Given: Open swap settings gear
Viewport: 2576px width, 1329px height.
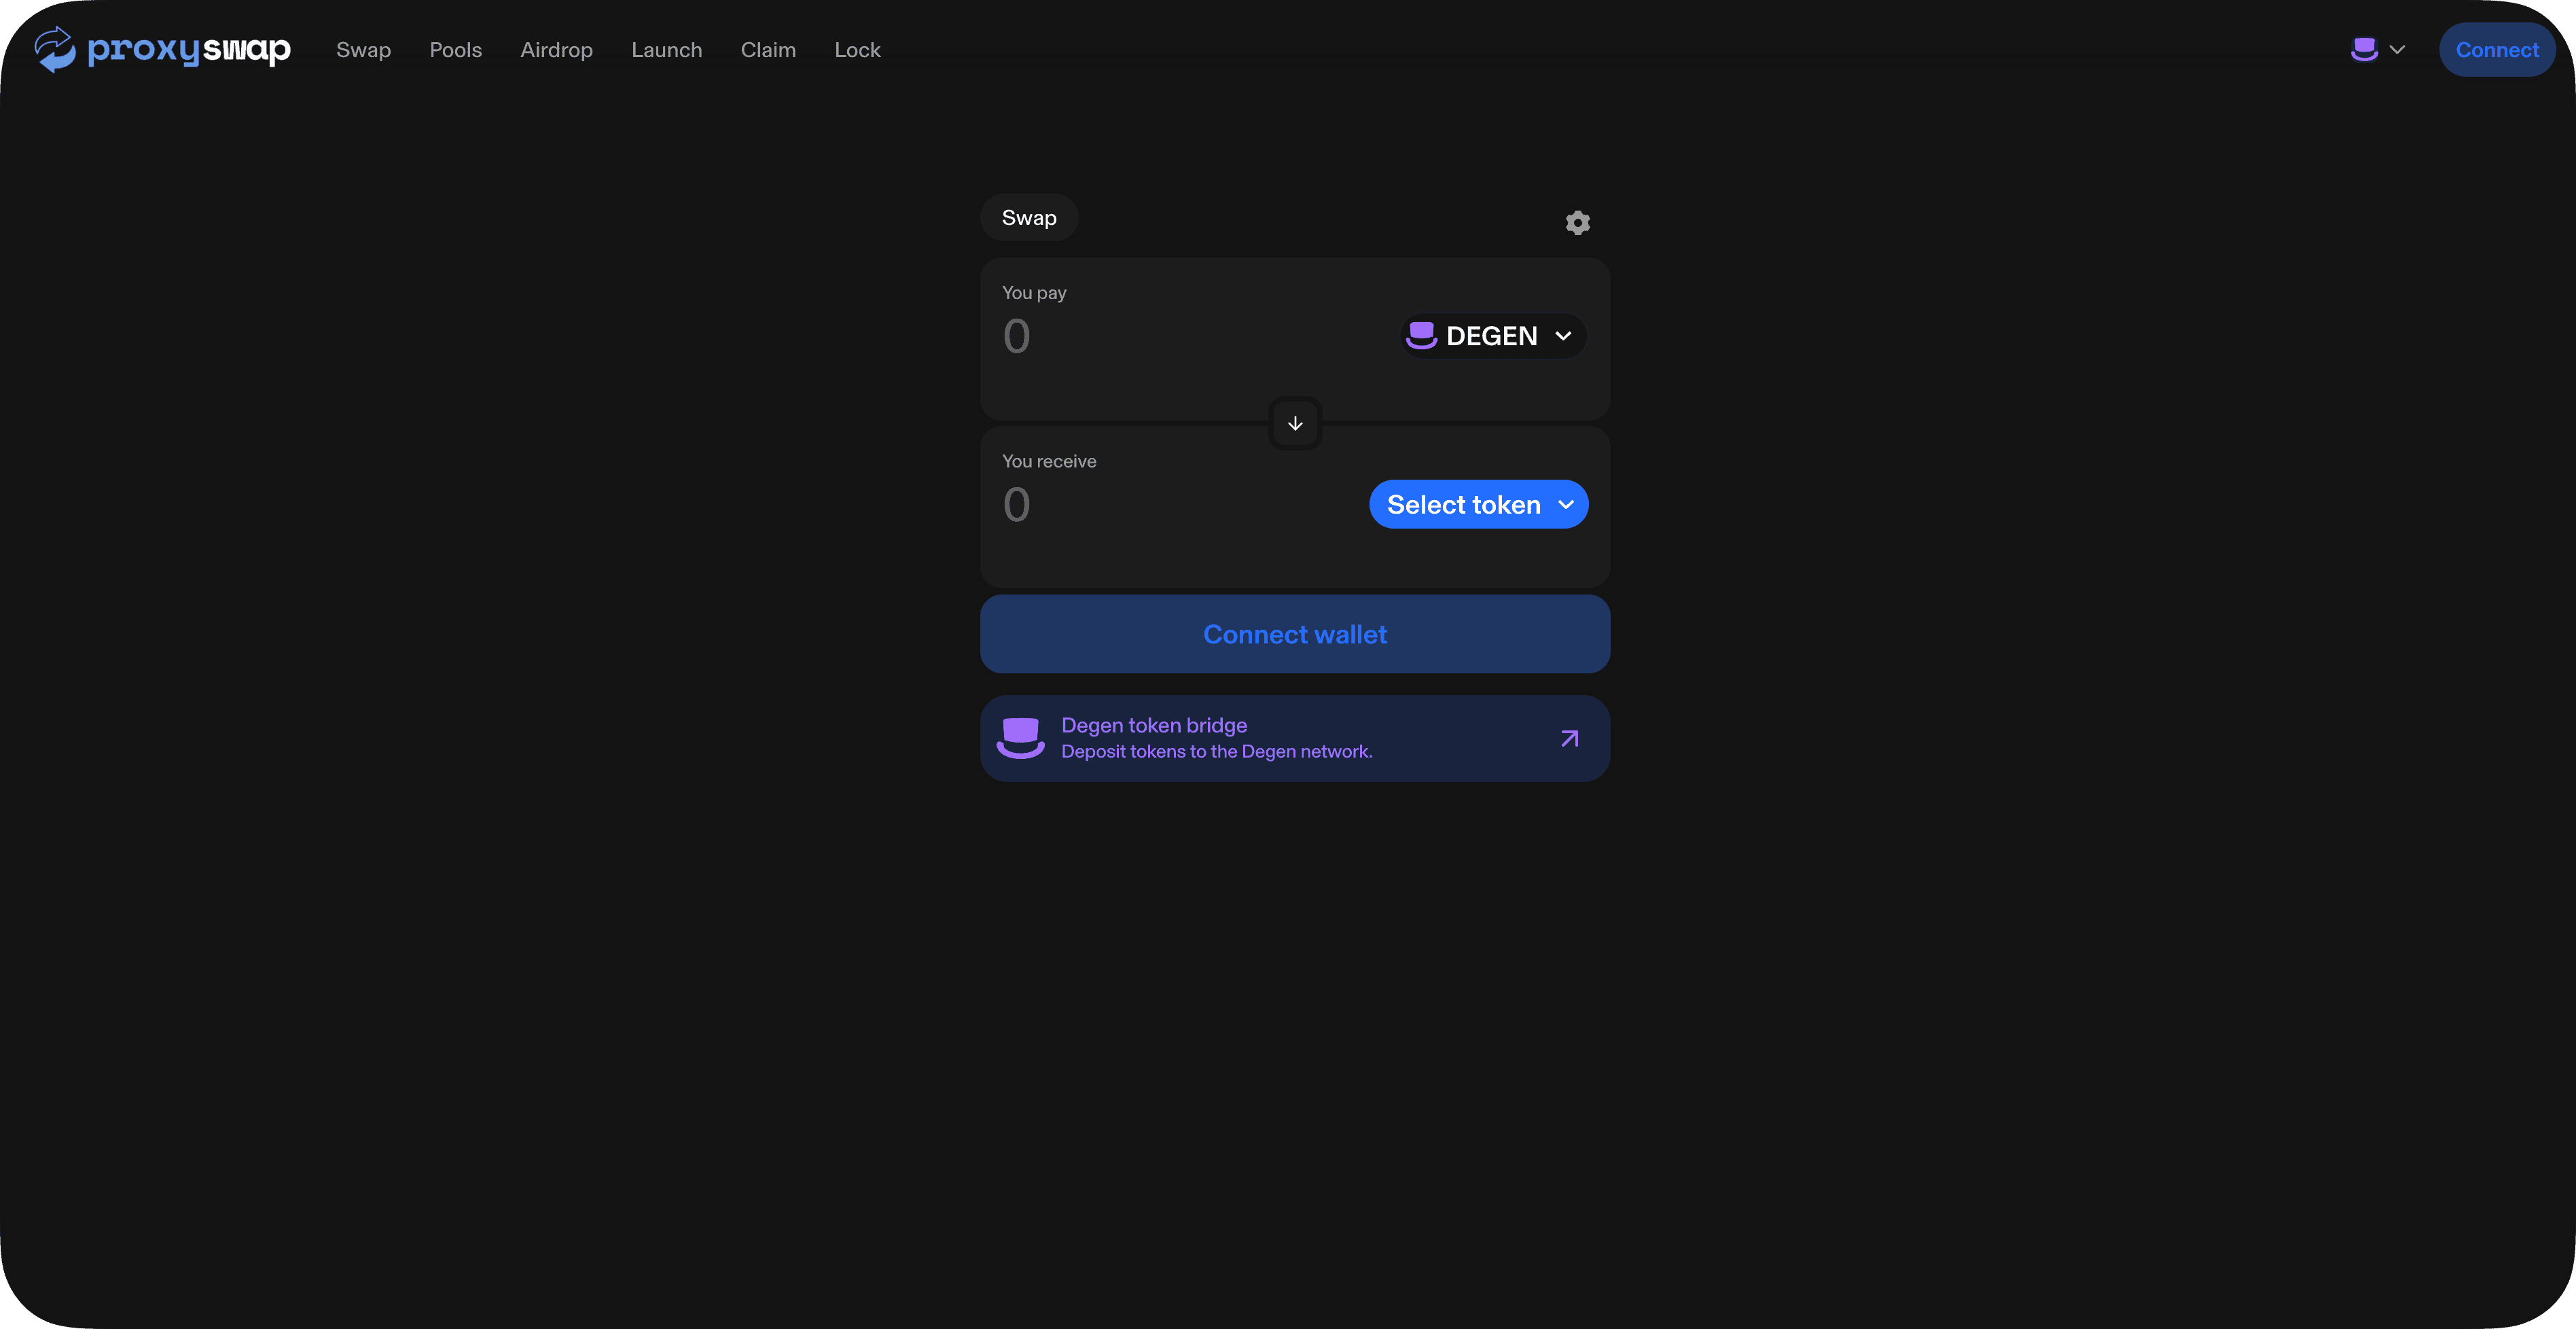Looking at the screenshot, I should coord(1577,222).
